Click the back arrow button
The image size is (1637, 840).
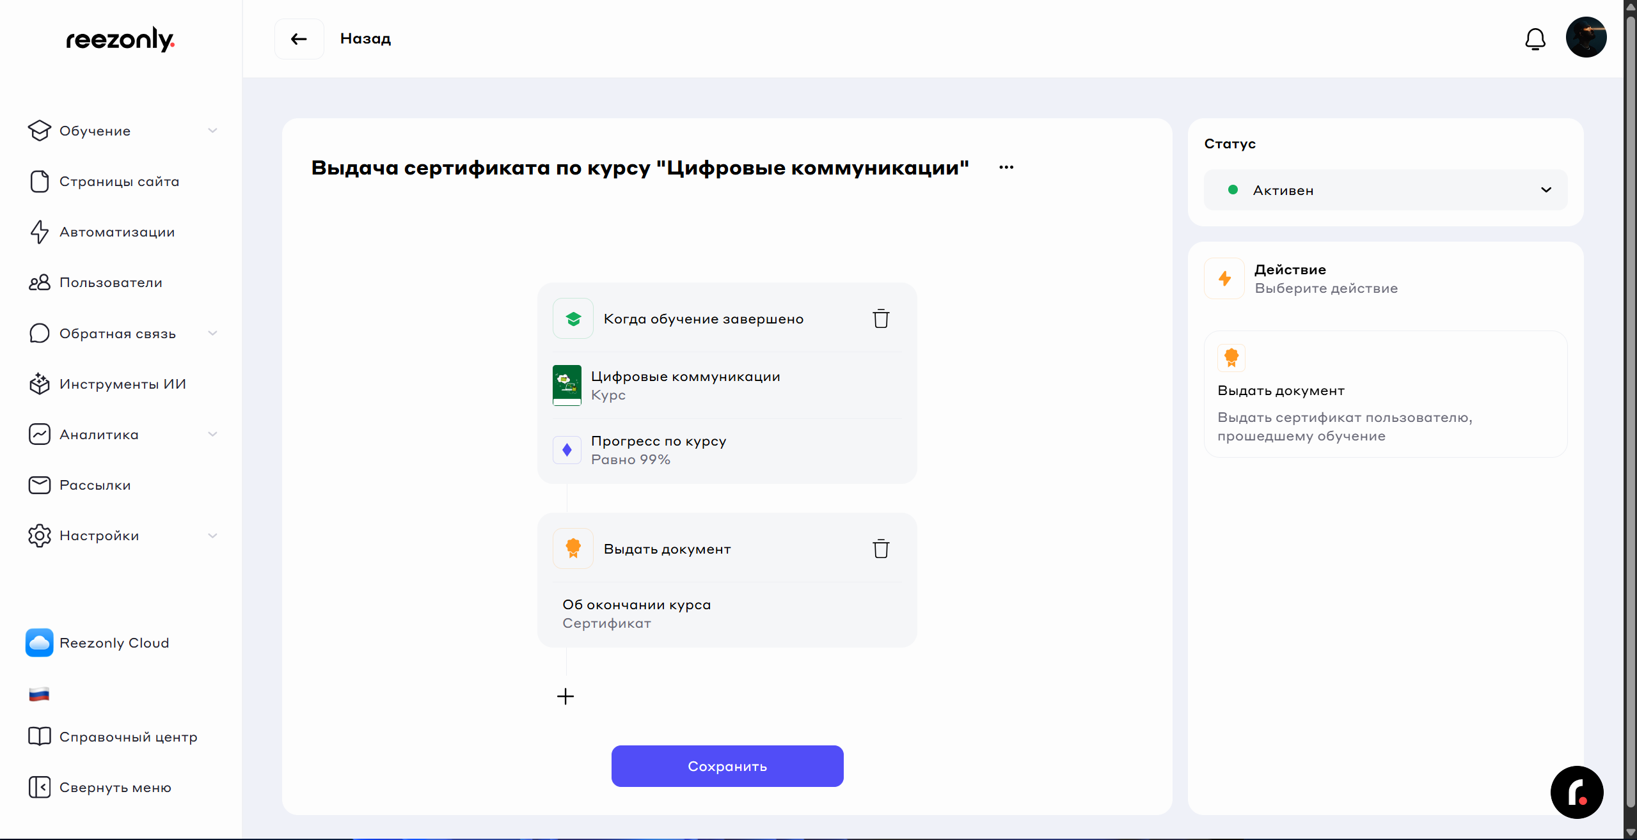tap(299, 39)
